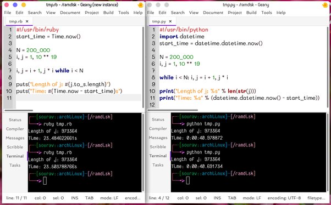331x205 pixels.
Task: Click blue window button of tmp.rb window
Action: [x=15, y=4]
